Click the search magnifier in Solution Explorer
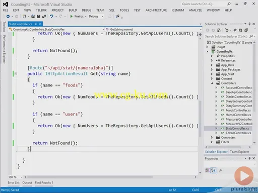The image size is (258, 193). click(x=251, y=36)
